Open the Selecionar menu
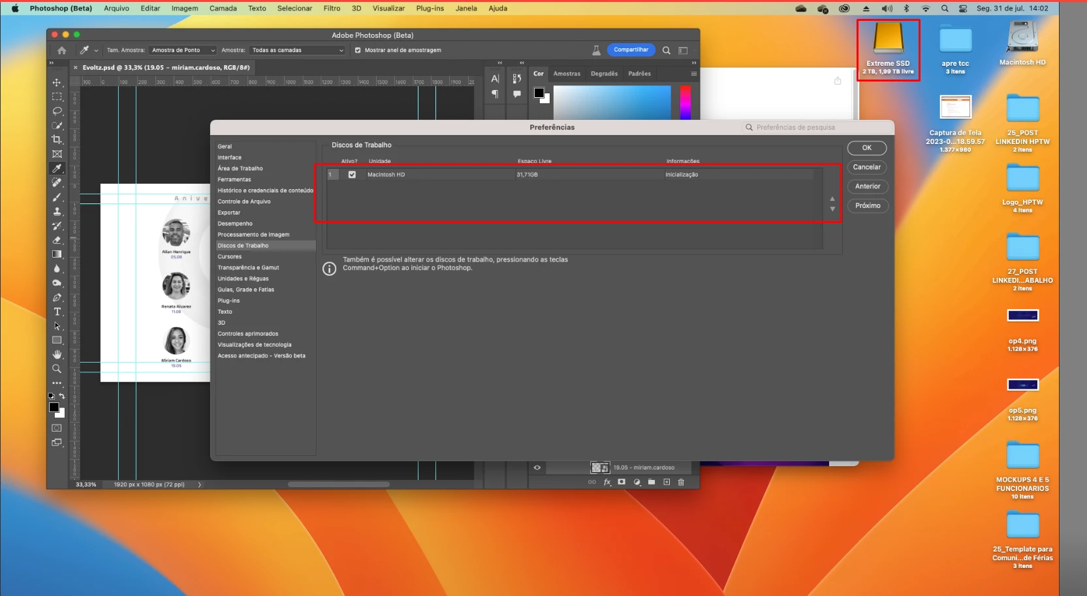Image resolution: width=1087 pixels, height=596 pixels. 294,8
